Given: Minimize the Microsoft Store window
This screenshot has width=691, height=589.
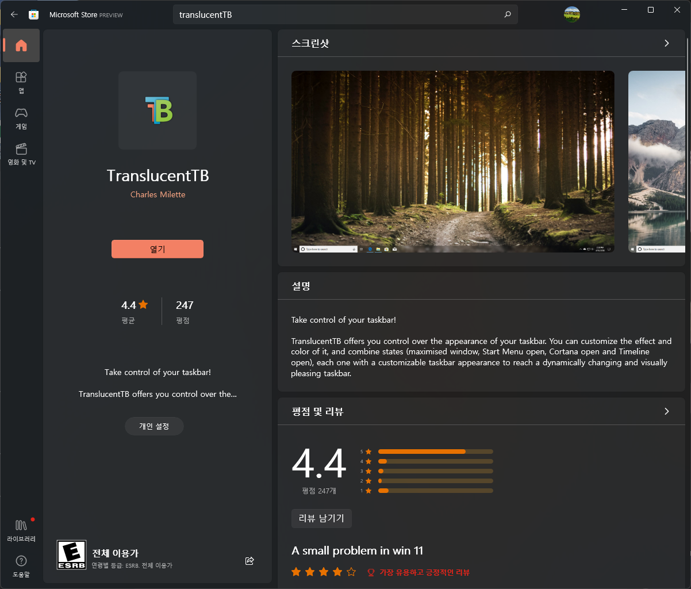Looking at the screenshot, I should [624, 10].
